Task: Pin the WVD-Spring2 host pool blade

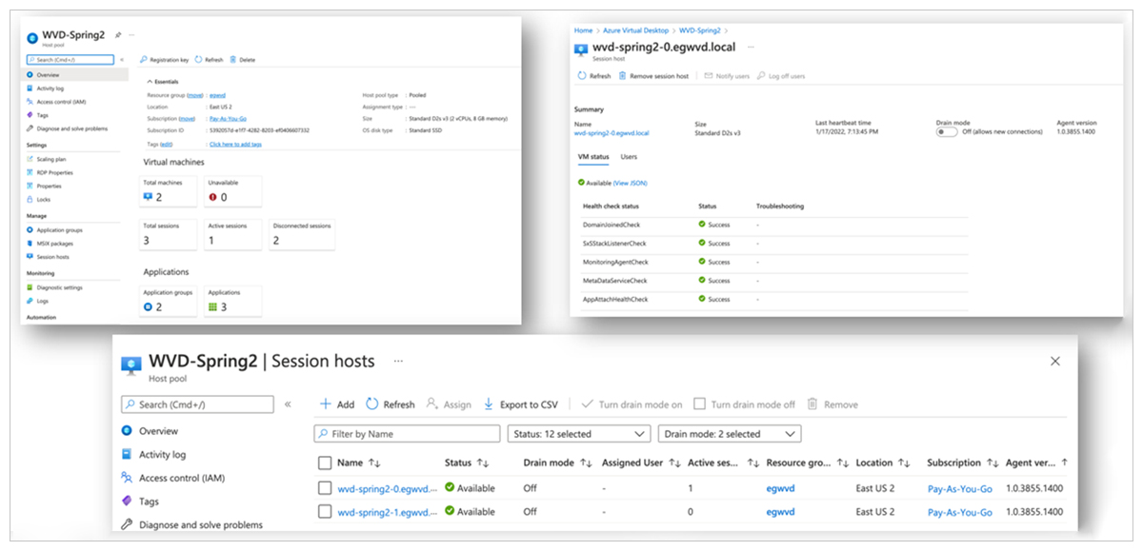Action: click(x=118, y=34)
